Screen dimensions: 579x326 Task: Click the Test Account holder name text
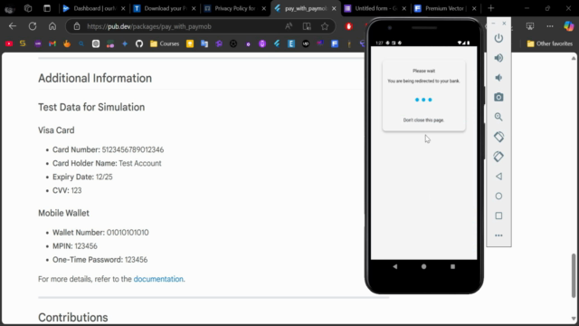pos(140,163)
